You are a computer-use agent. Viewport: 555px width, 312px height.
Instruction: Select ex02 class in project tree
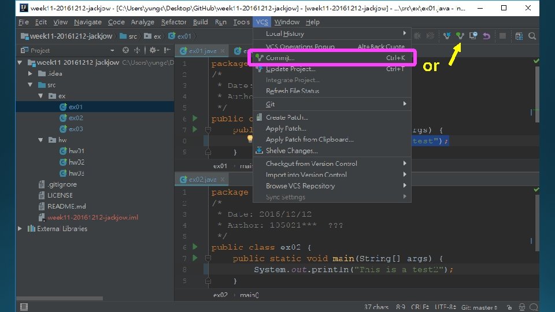point(72,118)
